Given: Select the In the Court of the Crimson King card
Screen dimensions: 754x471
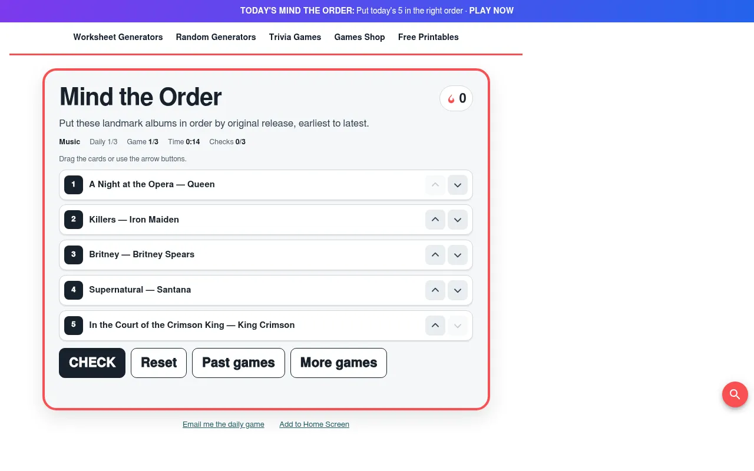Looking at the screenshot, I should (266, 326).
